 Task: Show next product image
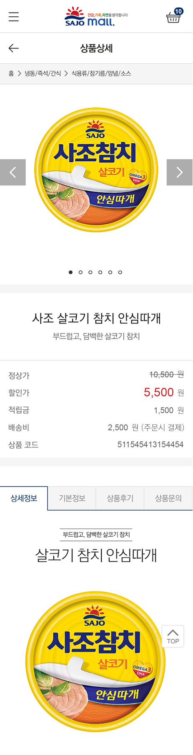click(180, 172)
